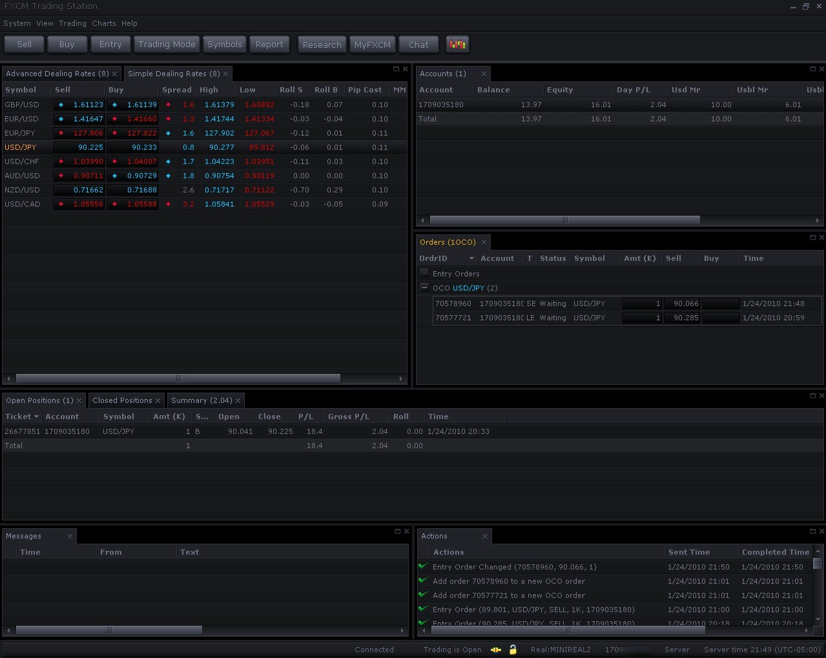Click GBP/USD buy price 1.61139

coord(133,105)
